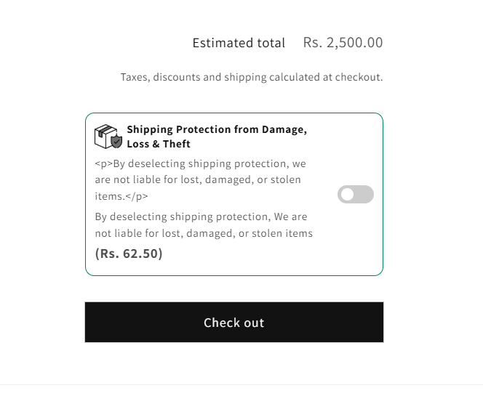Click the second shipping protection description paragraph
This screenshot has height=393, width=483.
[x=204, y=224]
